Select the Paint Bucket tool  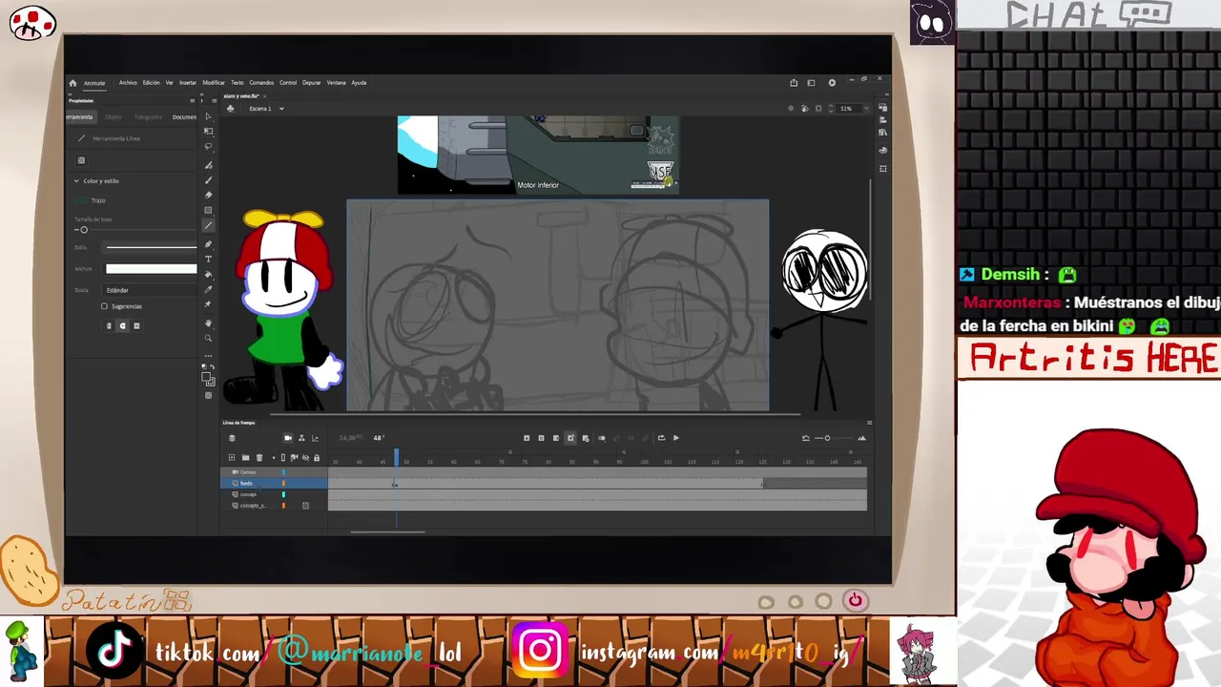click(209, 274)
